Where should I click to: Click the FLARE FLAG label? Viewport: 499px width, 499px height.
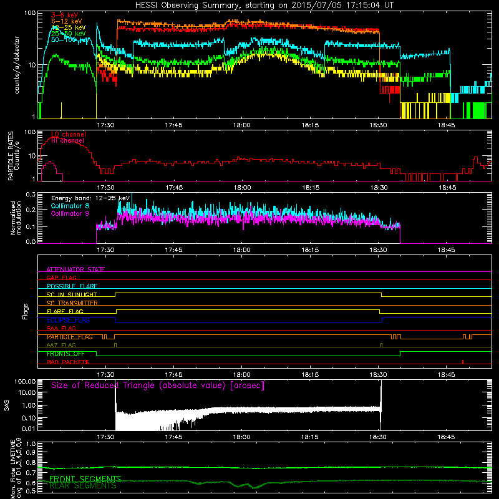point(65,311)
